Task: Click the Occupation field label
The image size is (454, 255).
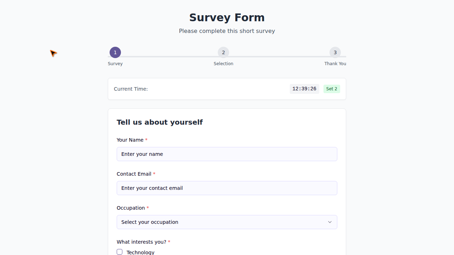Action: tap(131, 208)
